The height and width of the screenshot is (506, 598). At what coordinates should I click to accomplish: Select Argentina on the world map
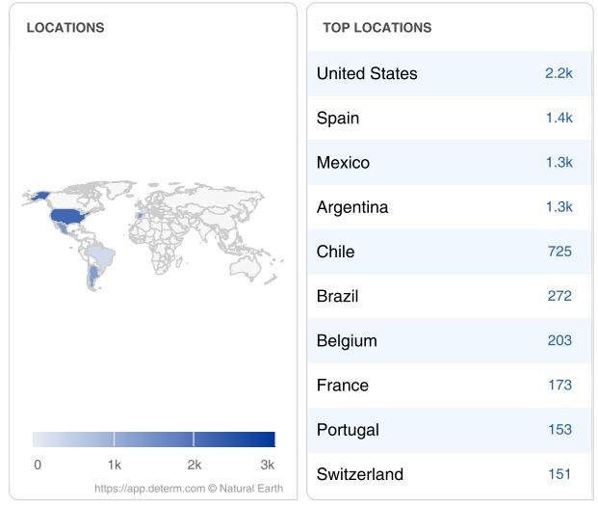(x=92, y=277)
